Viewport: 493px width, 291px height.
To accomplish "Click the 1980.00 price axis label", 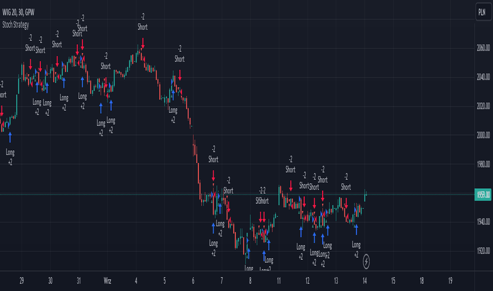I will pyautogui.click(x=483, y=164).
